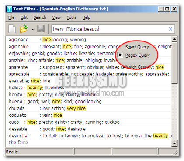Click the word 'deseable' in the results
This screenshot has height=161, width=184.
[x=18, y=129]
